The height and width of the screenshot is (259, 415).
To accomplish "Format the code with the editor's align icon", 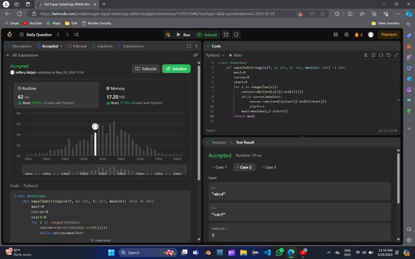I will coord(366,55).
